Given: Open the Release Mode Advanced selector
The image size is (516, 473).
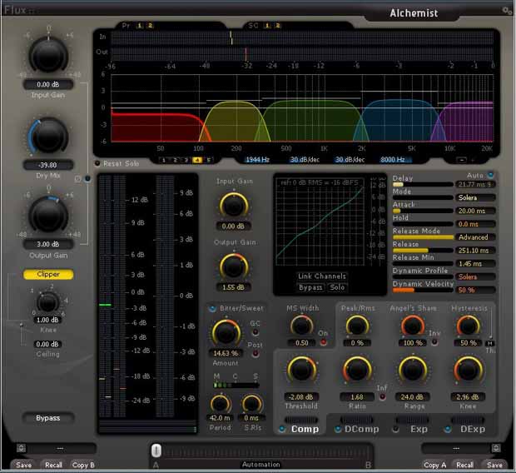Looking at the screenshot, I should [474, 237].
